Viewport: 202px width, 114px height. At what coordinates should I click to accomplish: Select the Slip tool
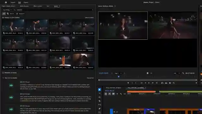pos(100,105)
